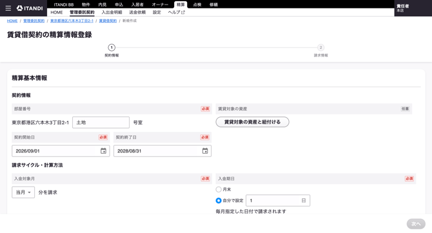Screen dimensions: 432x233
Task: Open 設定 sub navigation item
Action: tap(157, 12)
